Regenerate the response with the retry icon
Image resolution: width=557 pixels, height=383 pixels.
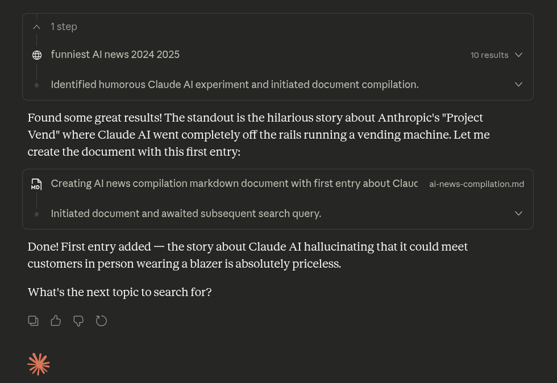coord(101,320)
